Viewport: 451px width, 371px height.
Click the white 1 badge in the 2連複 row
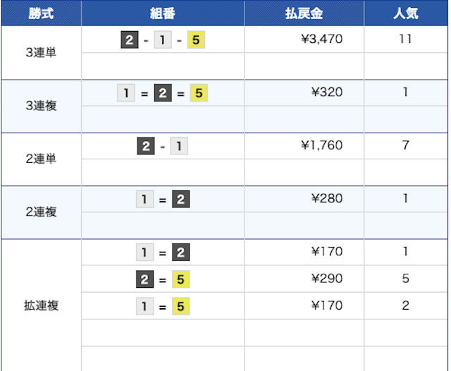pos(144,200)
